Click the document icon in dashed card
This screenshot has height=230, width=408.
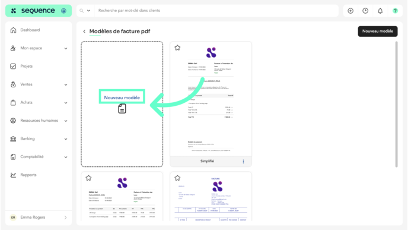[x=122, y=109]
